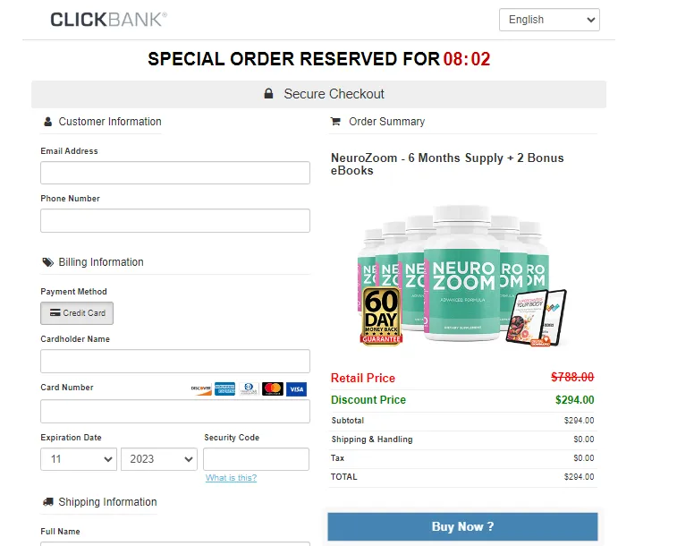Screen dimensions: 694x546
Task: Click the ClickBank logo
Action: [x=108, y=20]
